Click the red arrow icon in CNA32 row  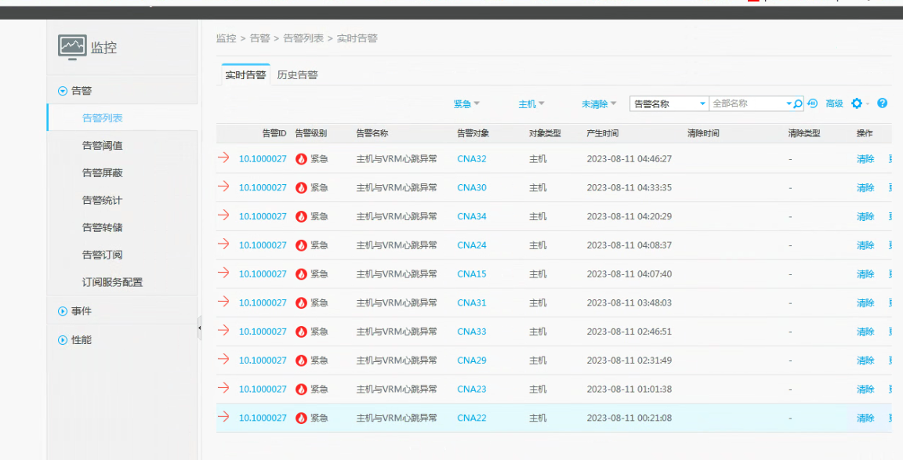coord(223,158)
